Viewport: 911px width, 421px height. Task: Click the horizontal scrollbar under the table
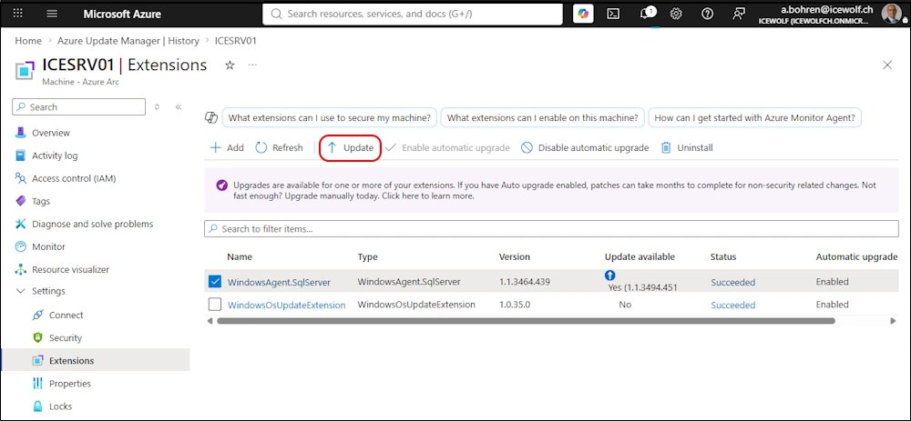(526, 321)
